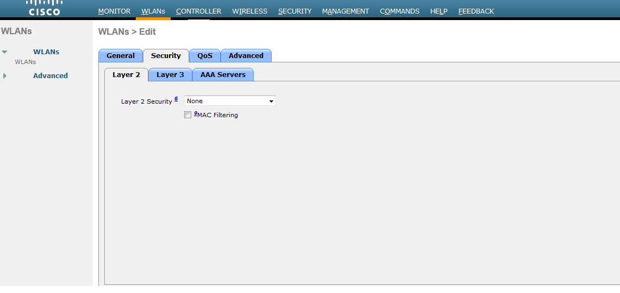Switch to the AAA Servers tab

click(x=223, y=75)
